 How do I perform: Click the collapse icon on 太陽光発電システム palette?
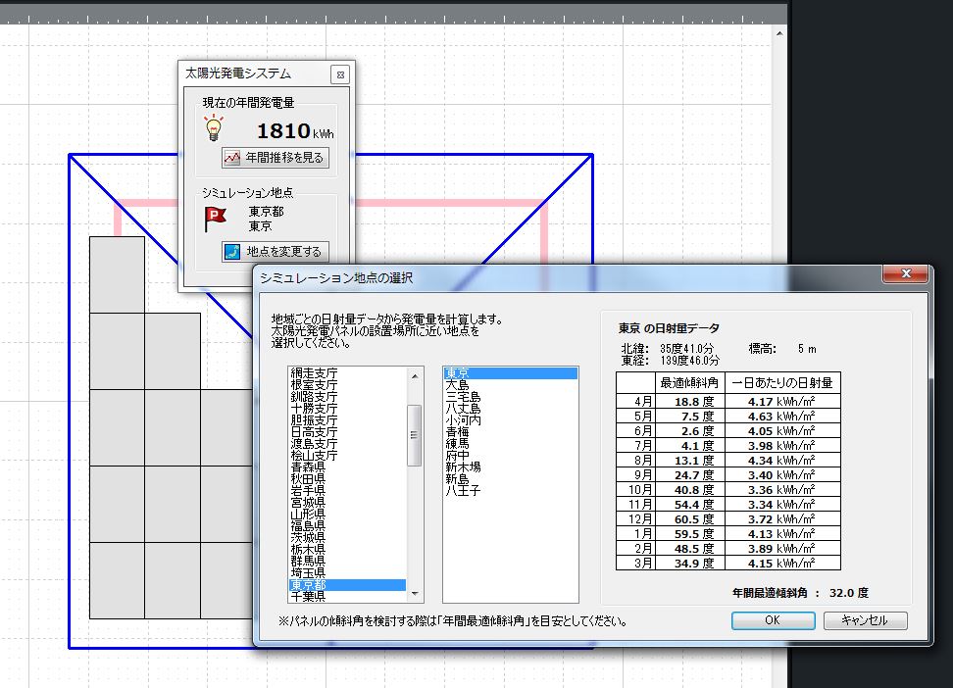coord(340,74)
